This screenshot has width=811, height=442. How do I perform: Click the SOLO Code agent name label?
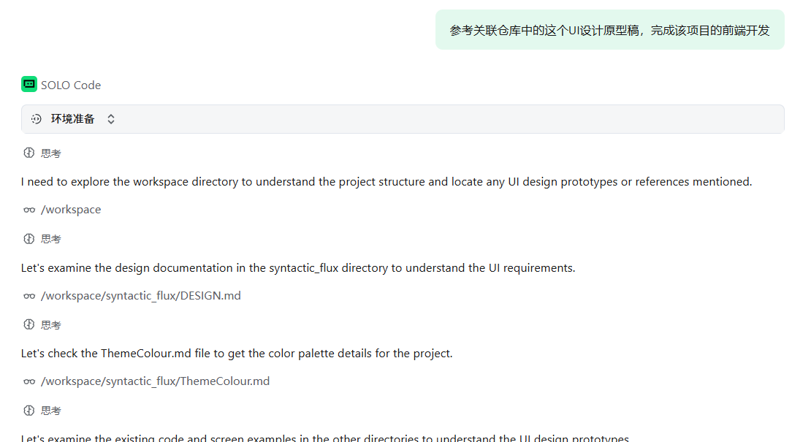pyautogui.click(x=71, y=85)
